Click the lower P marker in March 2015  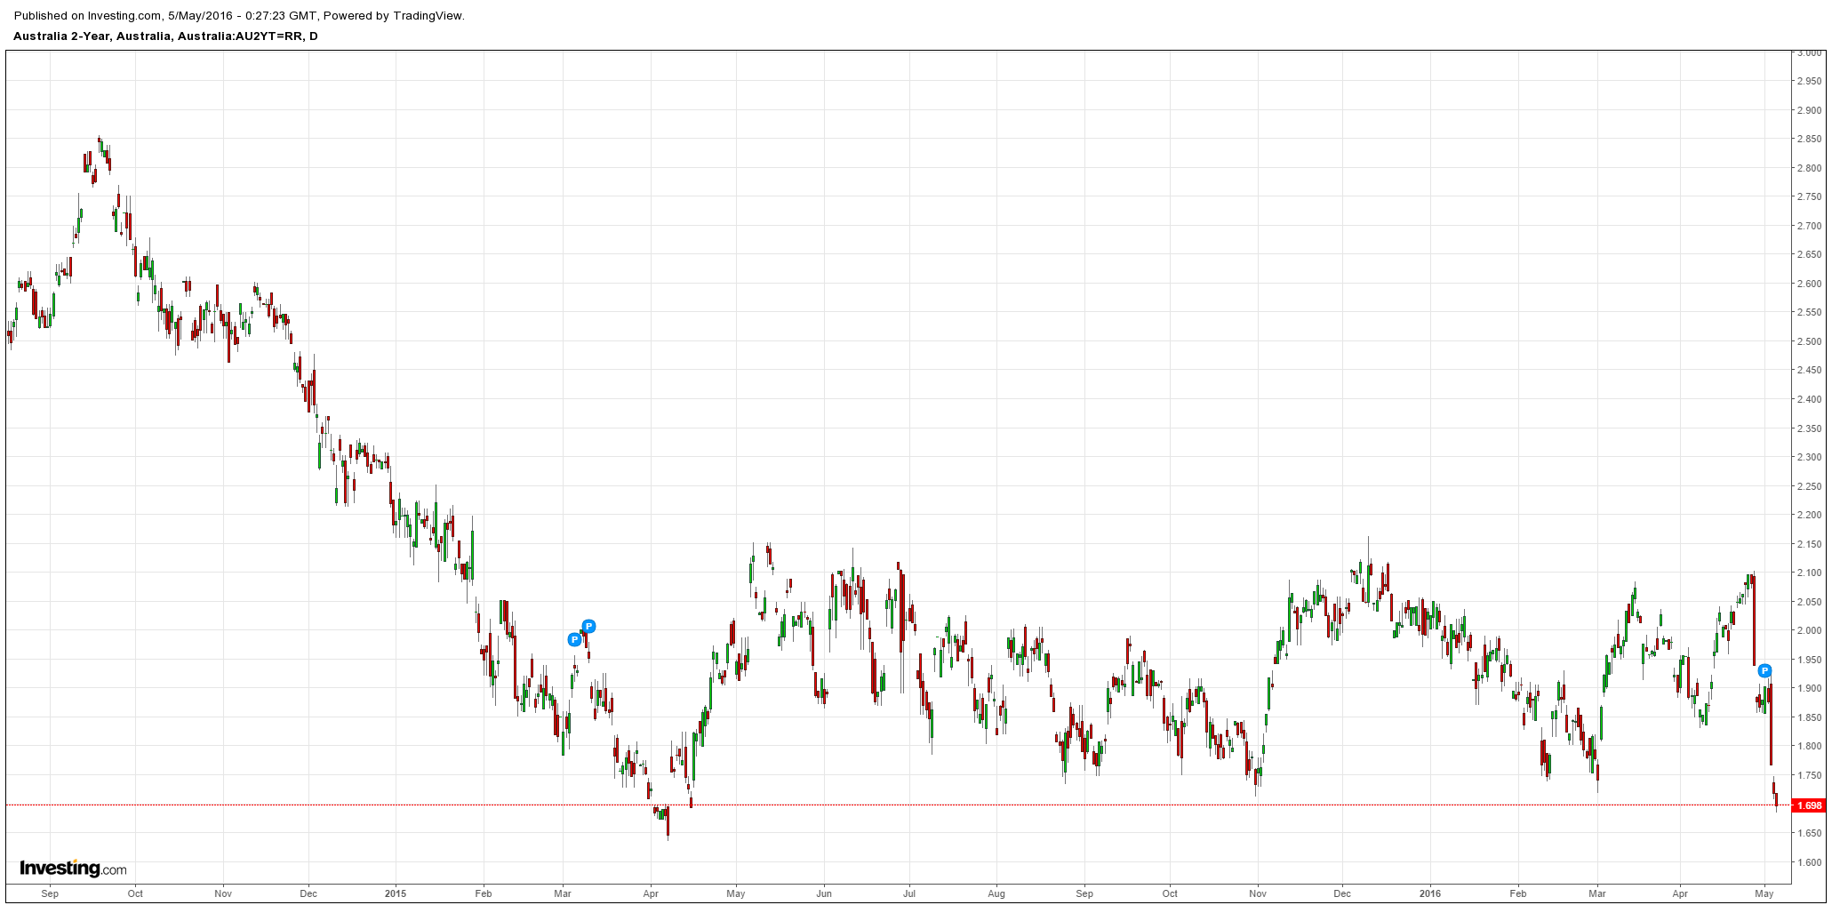click(x=574, y=639)
